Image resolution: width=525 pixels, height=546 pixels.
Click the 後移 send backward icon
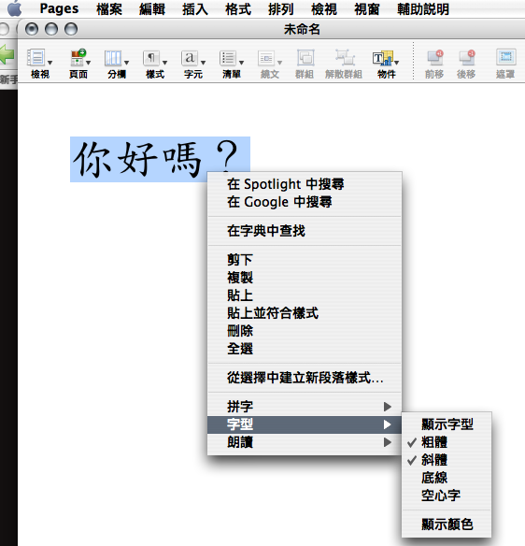(467, 58)
